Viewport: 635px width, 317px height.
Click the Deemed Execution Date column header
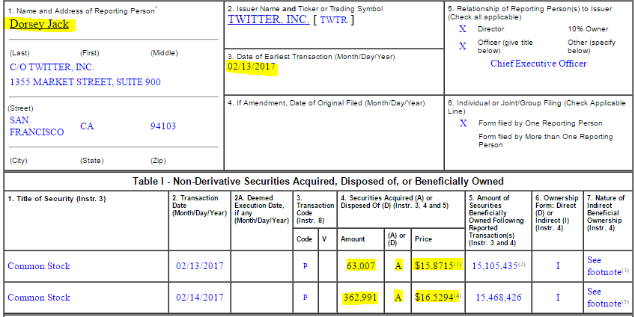[x=261, y=209]
